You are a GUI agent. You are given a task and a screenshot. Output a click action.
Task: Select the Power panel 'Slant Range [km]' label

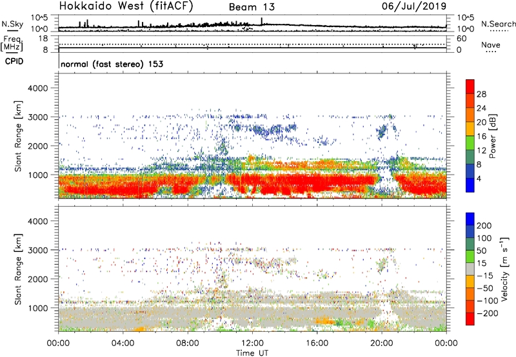tap(18, 136)
